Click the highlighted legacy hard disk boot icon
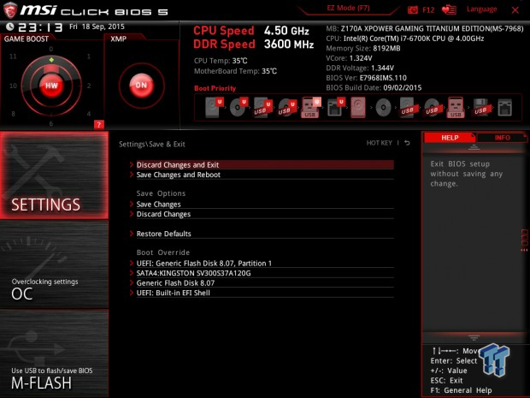The height and width of the screenshot is (398, 530). coord(358,108)
